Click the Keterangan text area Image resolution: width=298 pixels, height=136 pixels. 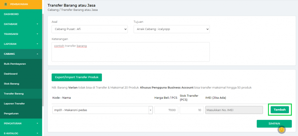[130, 52]
